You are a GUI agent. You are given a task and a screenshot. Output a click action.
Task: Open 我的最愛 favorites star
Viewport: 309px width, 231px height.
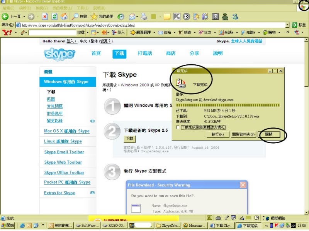pyautogui.click(x=102, y=17)
